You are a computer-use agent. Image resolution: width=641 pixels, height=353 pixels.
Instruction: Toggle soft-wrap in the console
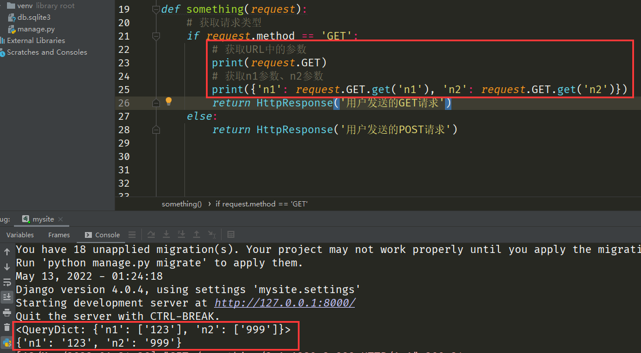[7, 282]
